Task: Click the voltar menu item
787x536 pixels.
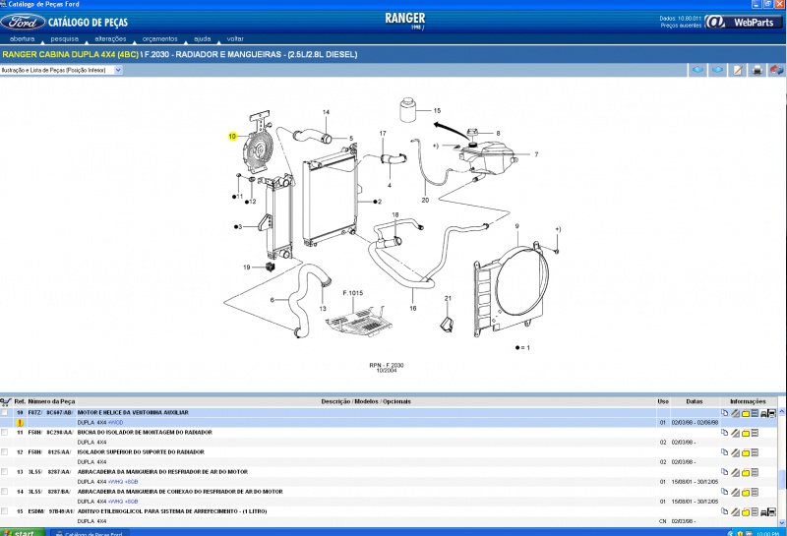Action: pos(235,38)
